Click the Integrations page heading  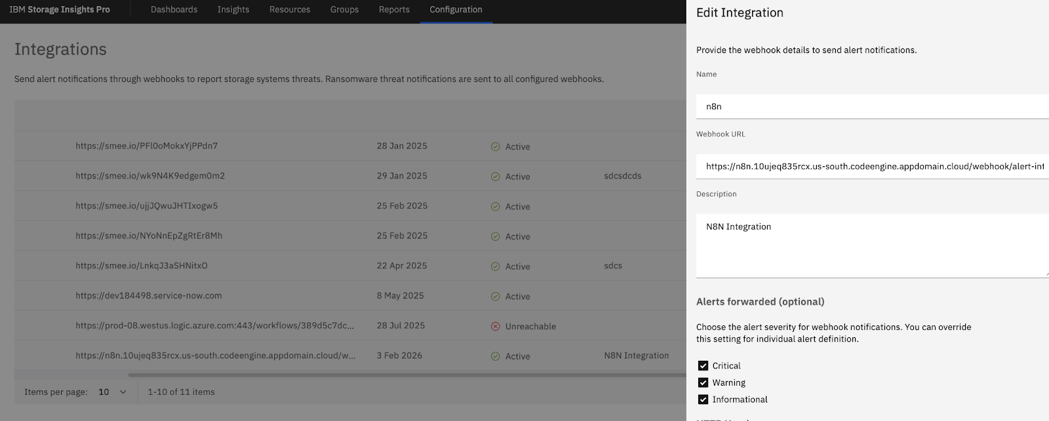click(x=60, y=49)
